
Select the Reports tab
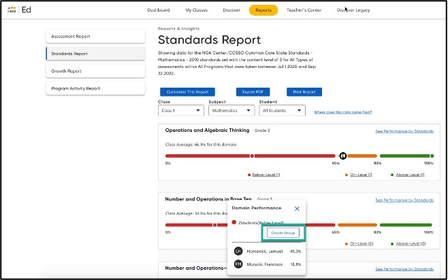(x=263, y=10)
